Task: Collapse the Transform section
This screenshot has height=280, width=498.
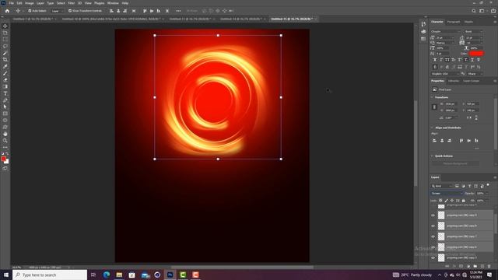Action: 433,97
